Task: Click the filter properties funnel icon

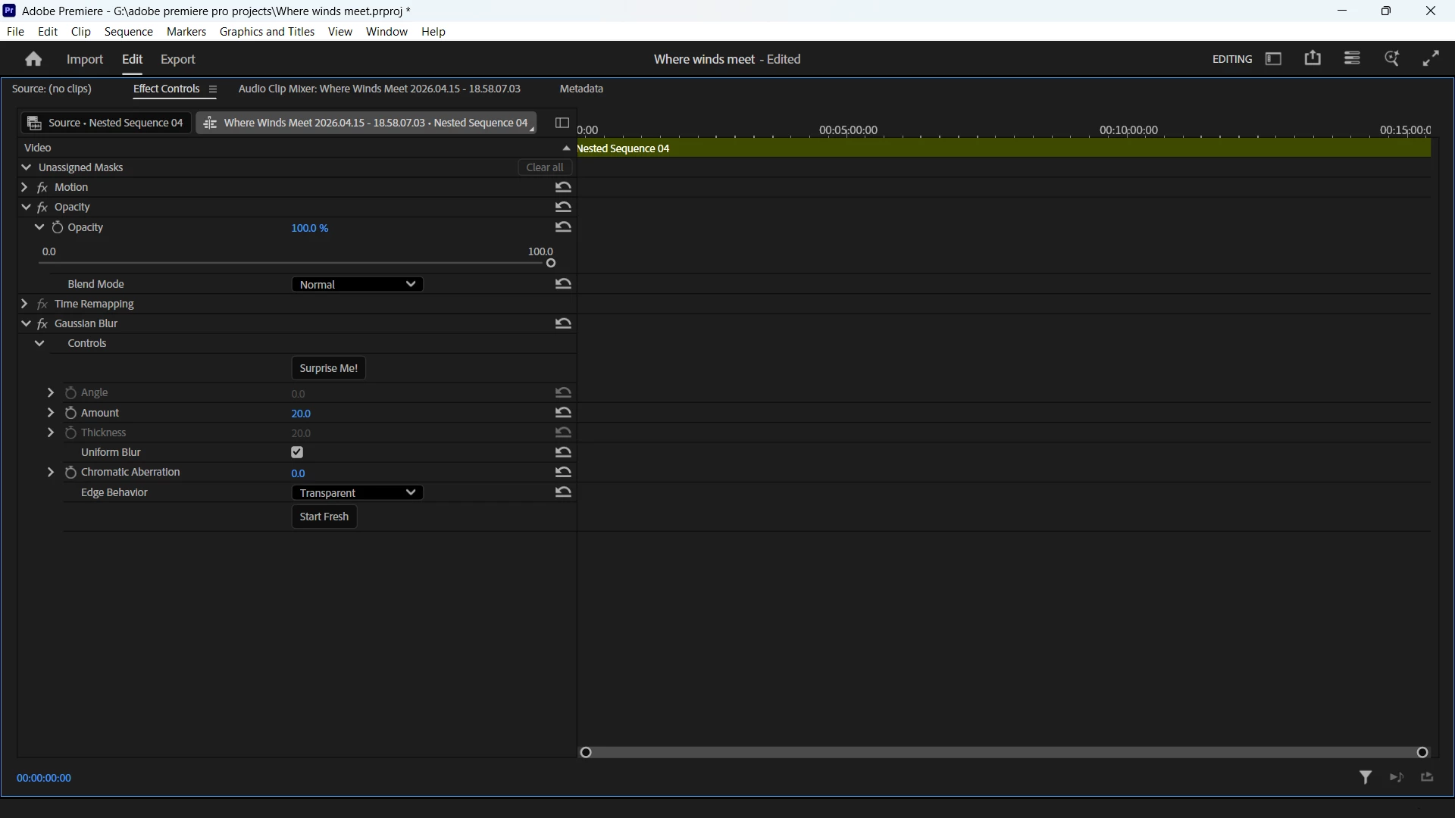Action: coord(1366,777)
